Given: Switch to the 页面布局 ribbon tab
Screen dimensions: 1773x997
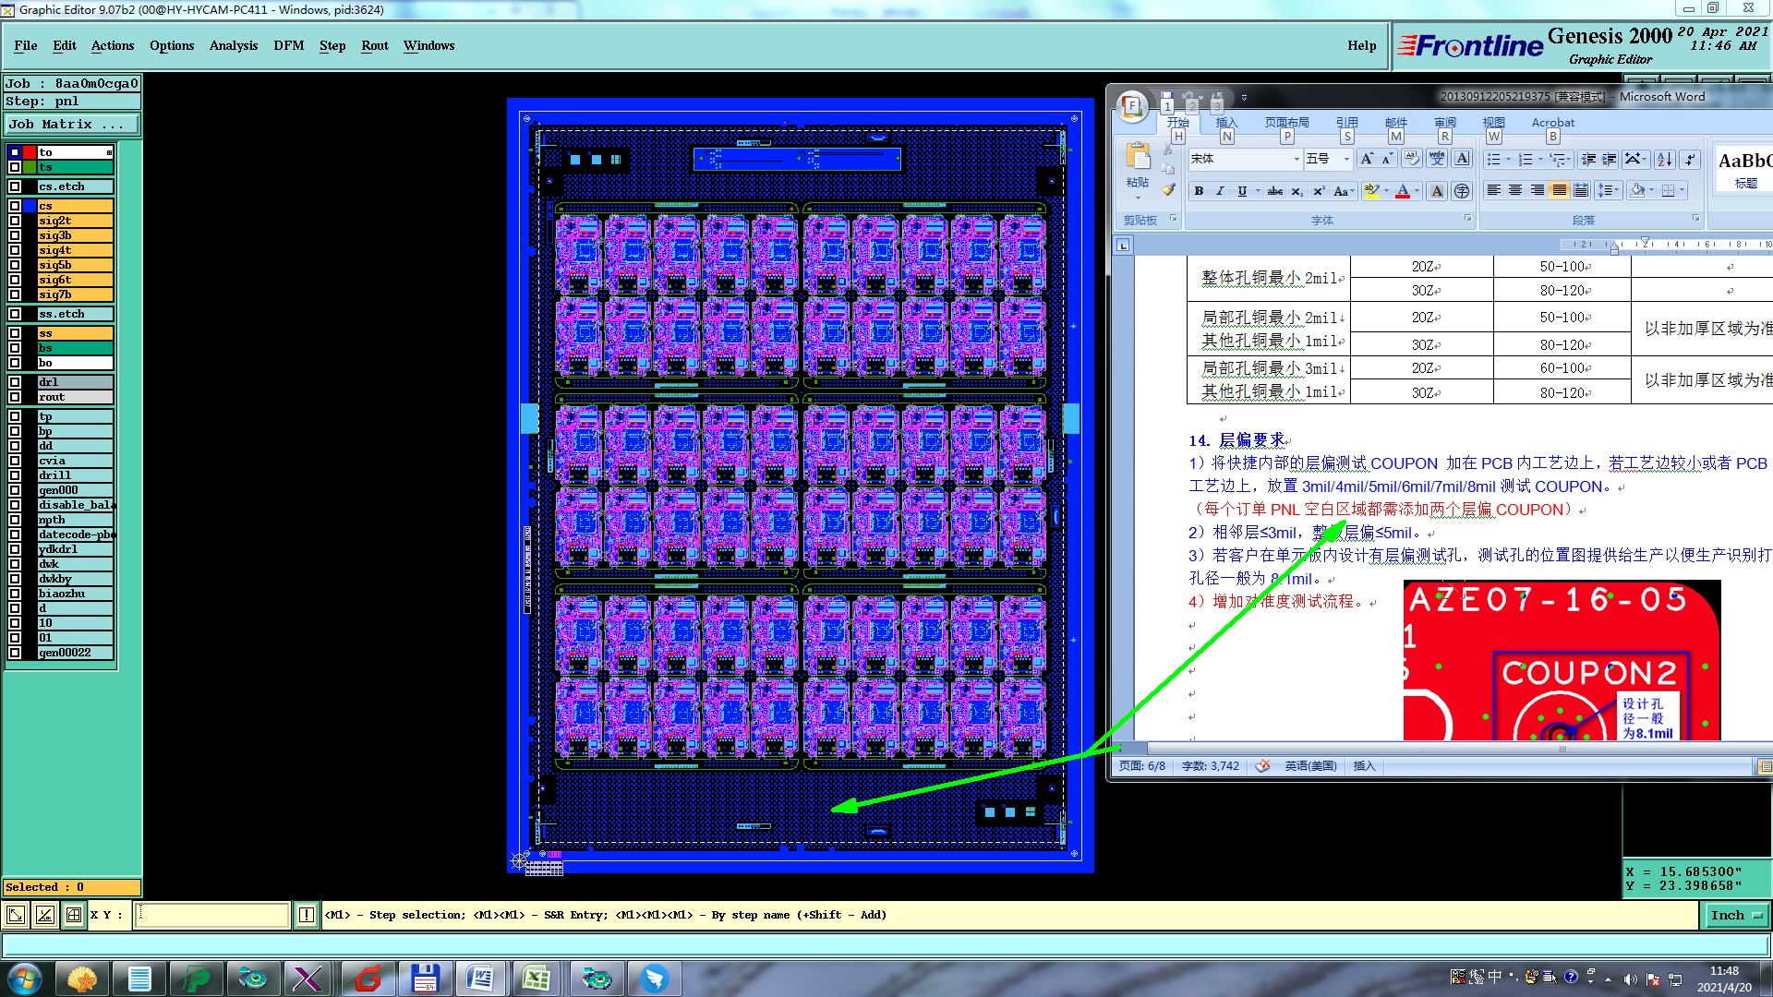Looking at the screenshot, I should pyautogui.click(x=1286, y=122).
